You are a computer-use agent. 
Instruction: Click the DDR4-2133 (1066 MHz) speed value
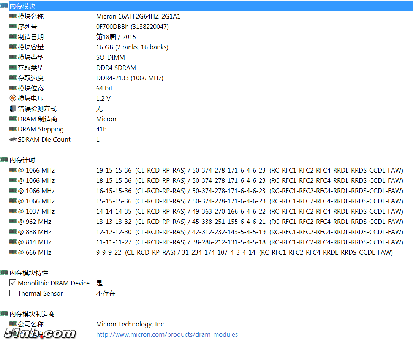[x=130, y=78]
